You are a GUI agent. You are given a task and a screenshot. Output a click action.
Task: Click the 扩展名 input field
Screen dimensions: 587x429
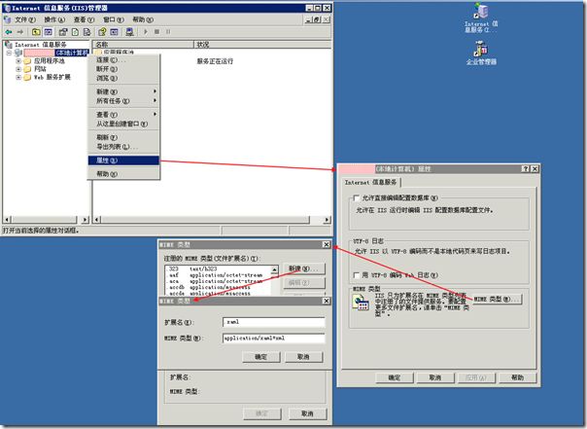pyautogui.click(x=274, y=322)
